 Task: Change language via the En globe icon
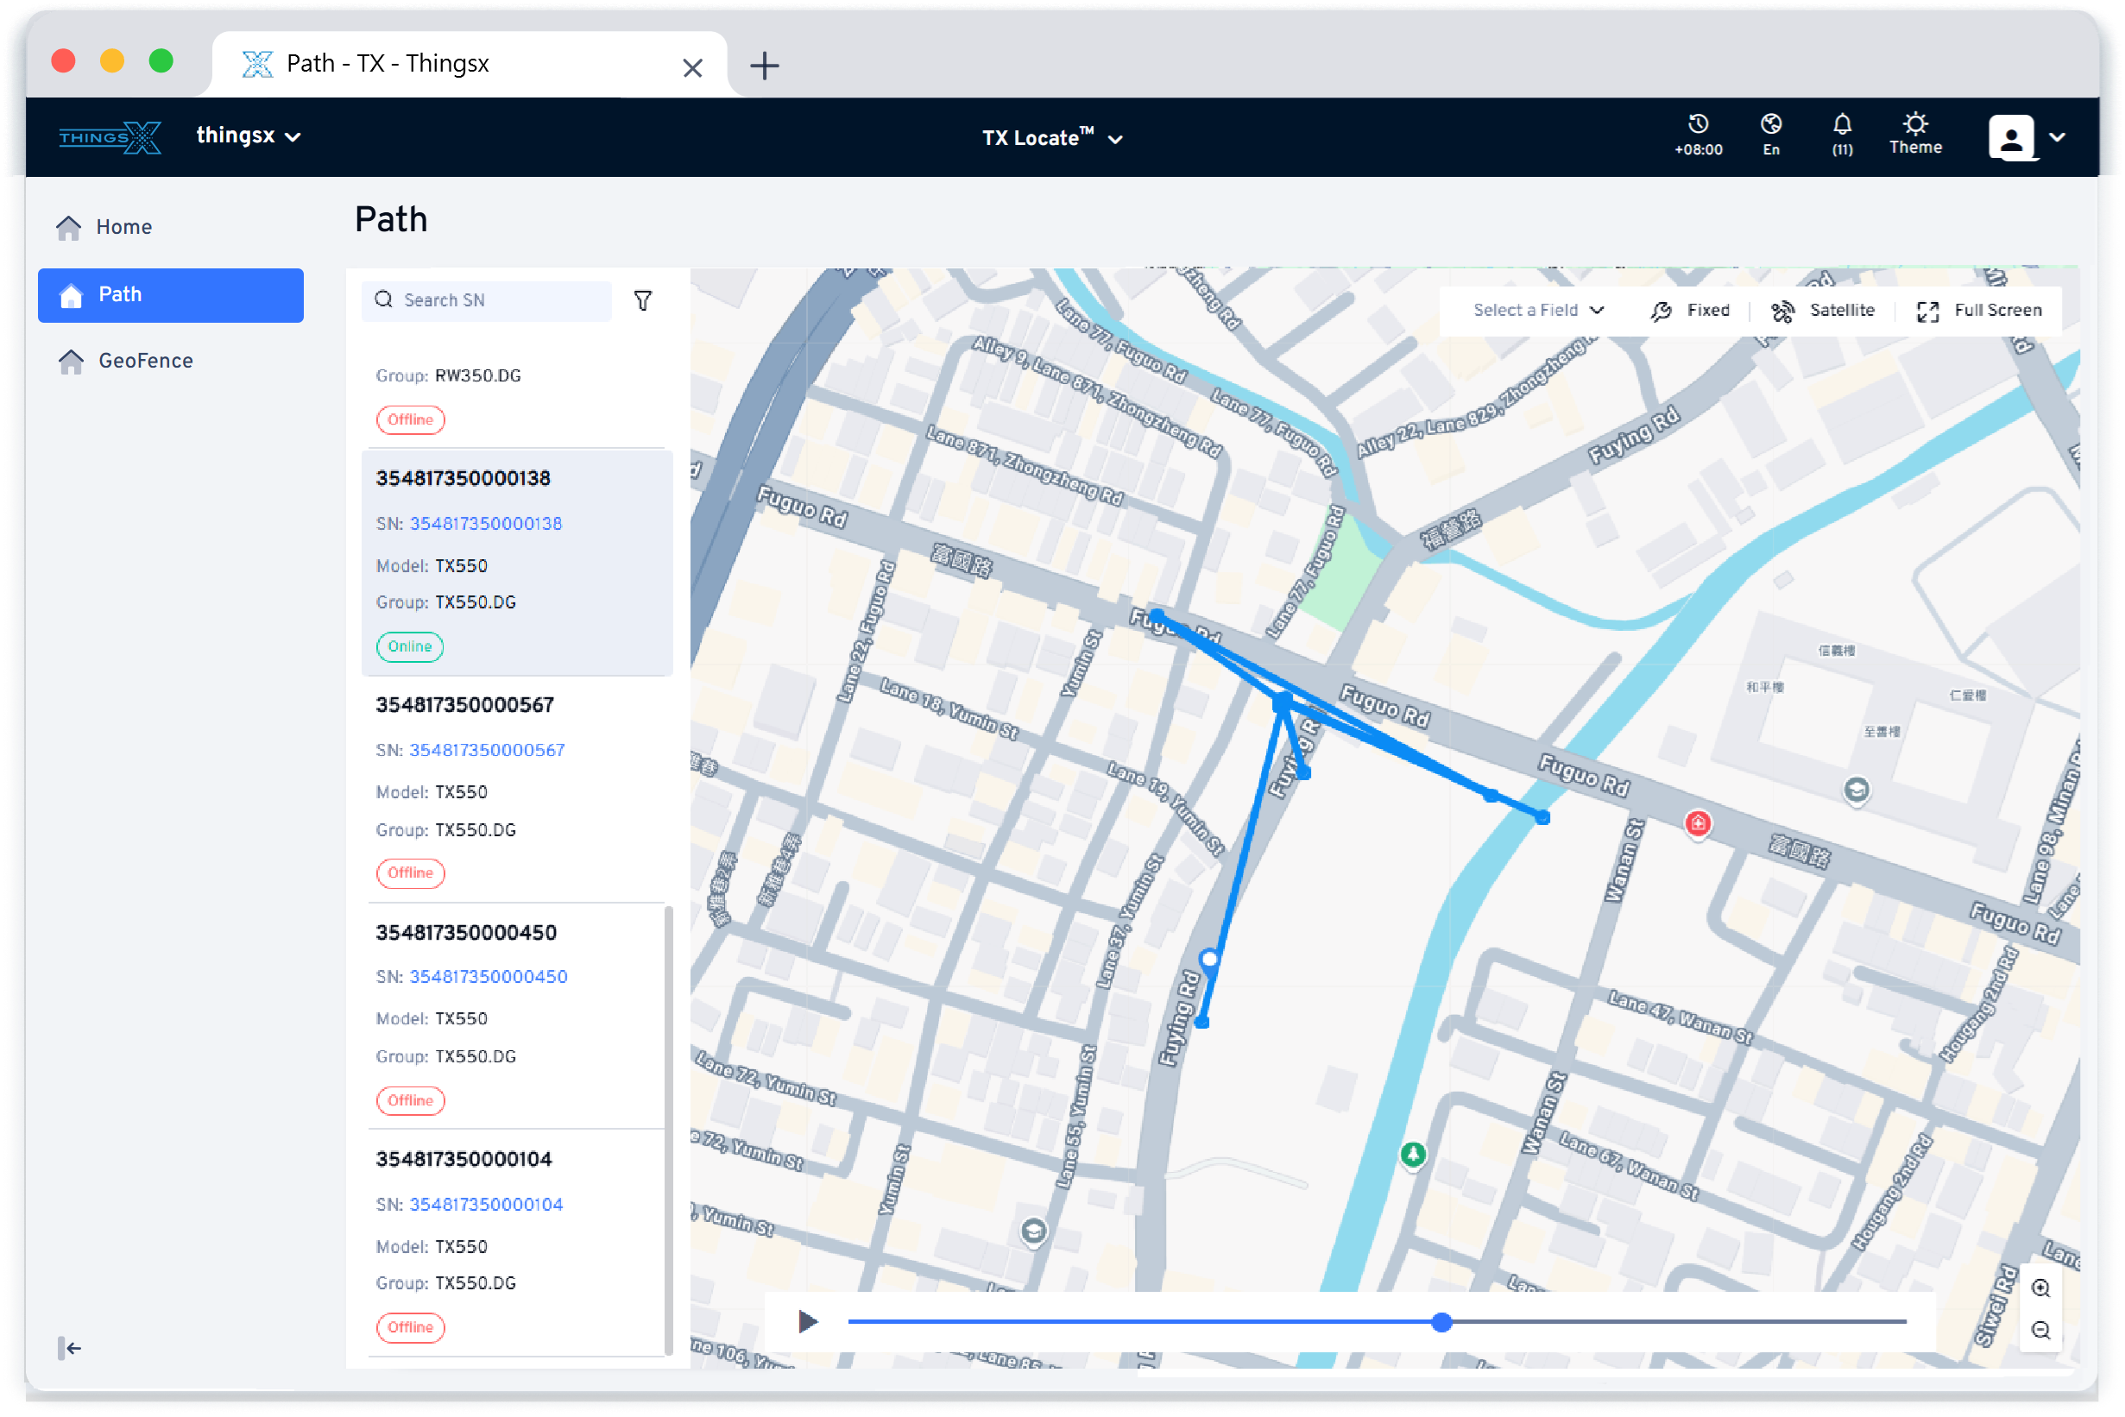click(x=1770, y=135)
